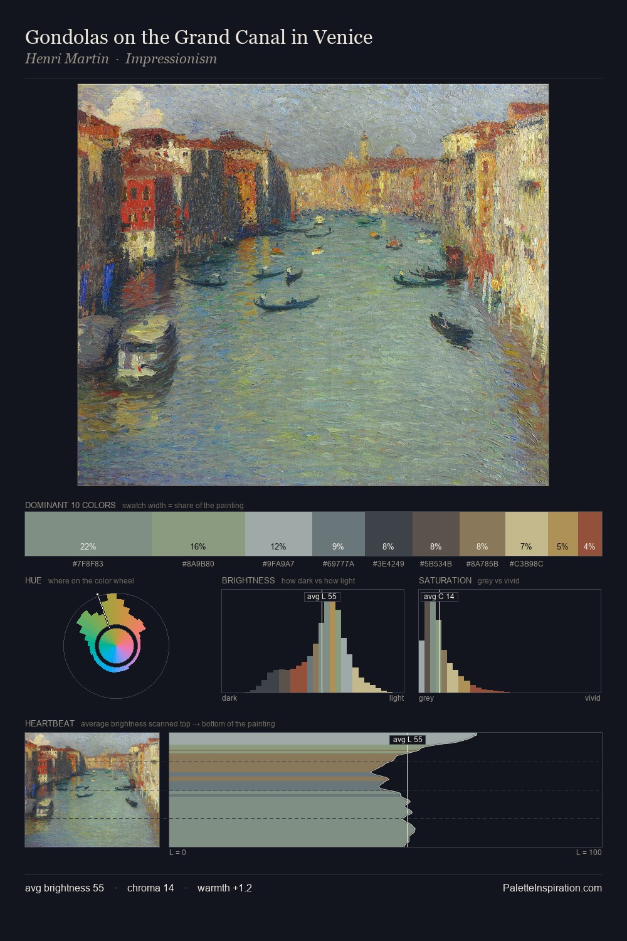
Task: Click the subtitle 'Henri Martin · Impressionism'
Action: click(121, 59)
